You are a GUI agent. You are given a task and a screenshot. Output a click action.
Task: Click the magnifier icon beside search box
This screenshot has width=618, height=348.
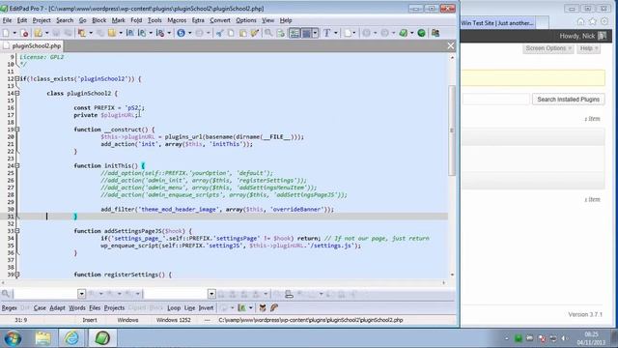6,294
